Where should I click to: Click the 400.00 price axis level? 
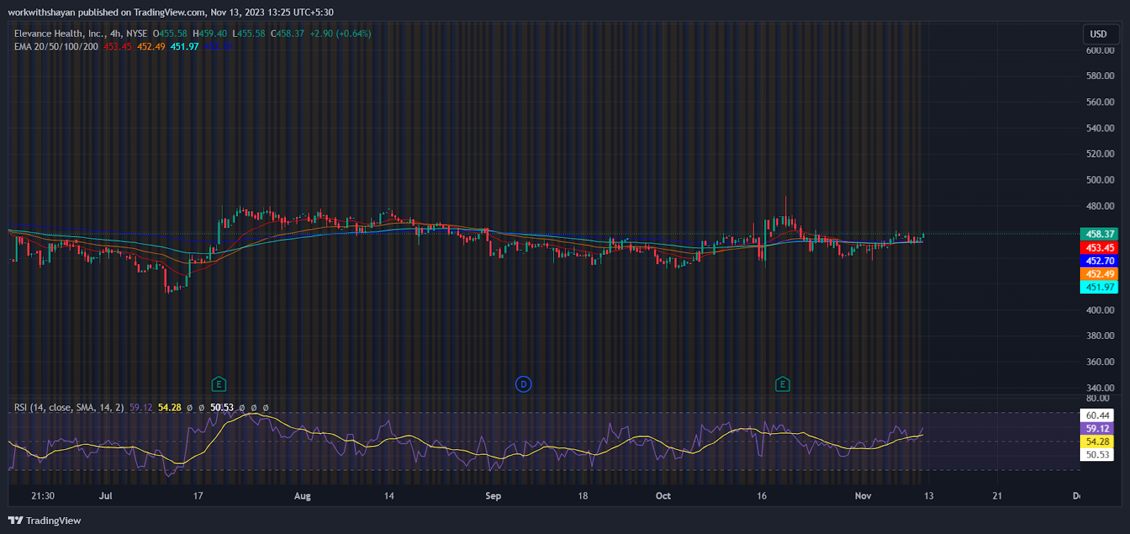pos(1100,310)
